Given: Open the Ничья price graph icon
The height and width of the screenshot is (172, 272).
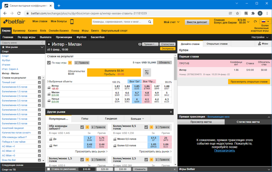Looking at the screenshot, I should click(x=49, y=100).
